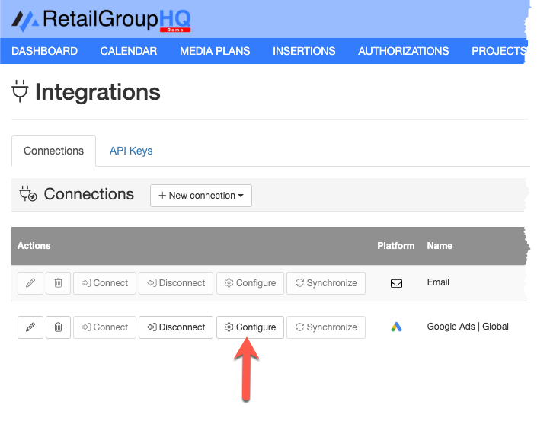This screenshot has height=440, width=550.
Task: Navigate to INSERTIONS
Action: (304, 51)
